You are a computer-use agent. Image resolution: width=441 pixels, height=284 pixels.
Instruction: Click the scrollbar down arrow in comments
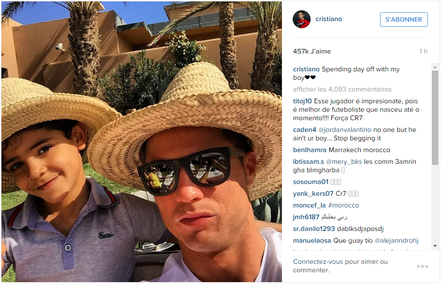(x=435, y=246)
